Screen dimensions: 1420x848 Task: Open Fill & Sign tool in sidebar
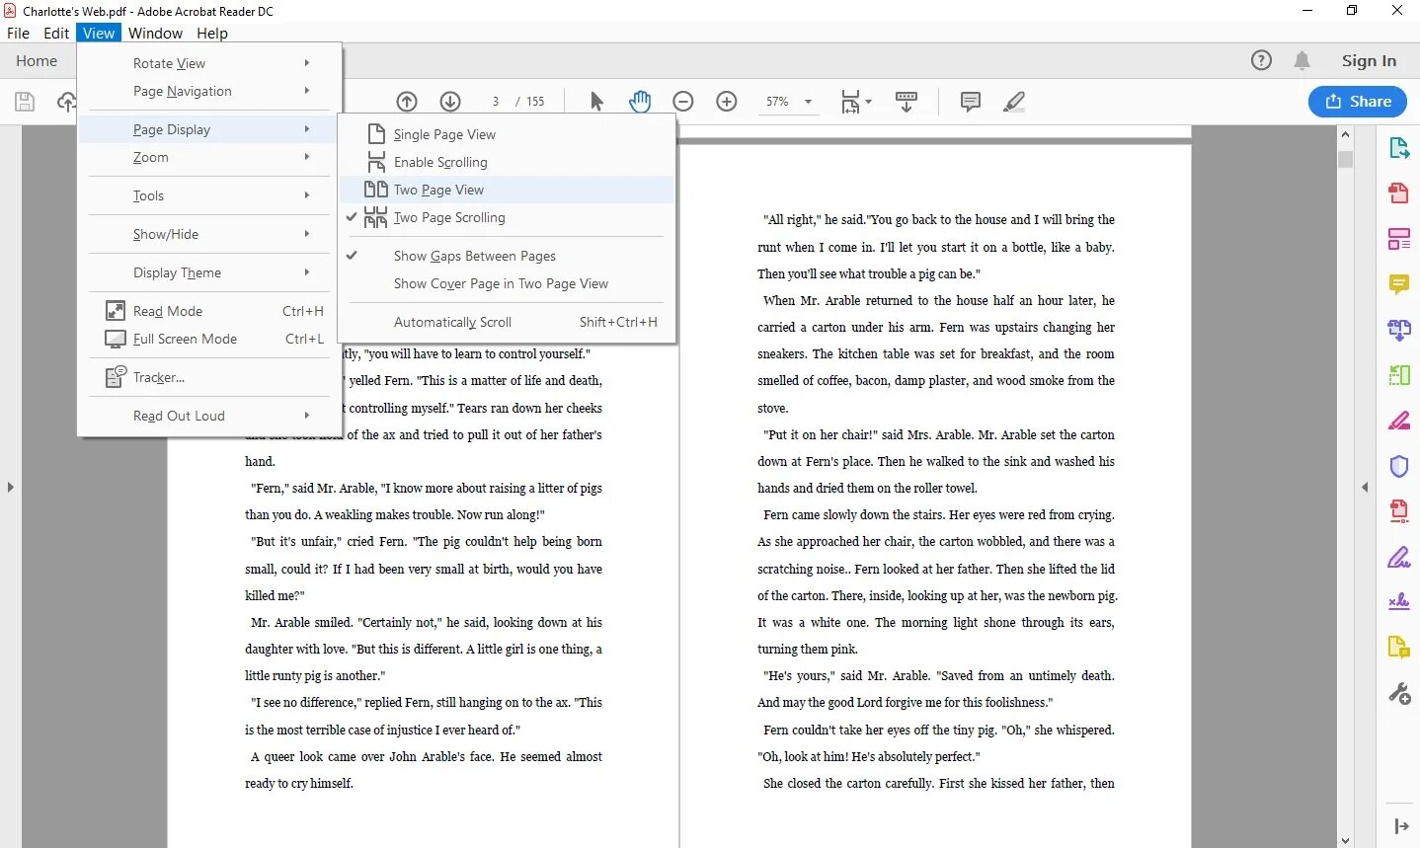(1399, 557)
